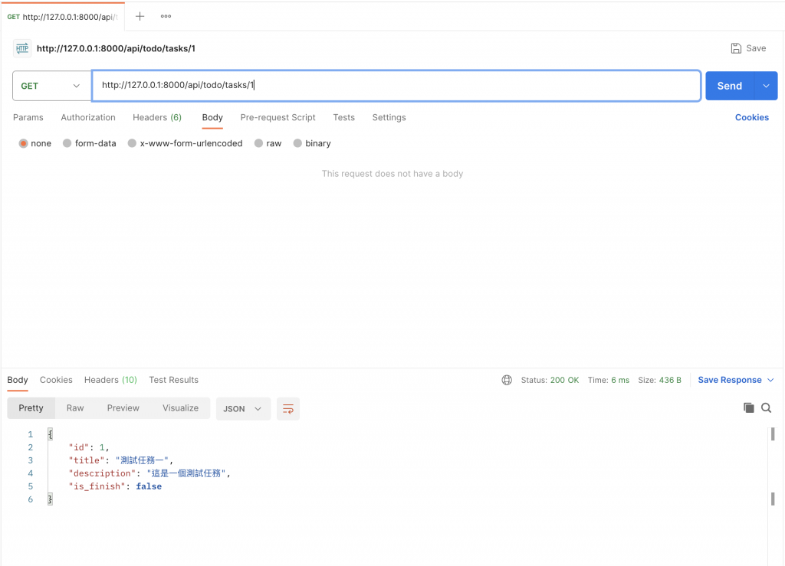Switch to the Params tab

(x=28, y=117)
